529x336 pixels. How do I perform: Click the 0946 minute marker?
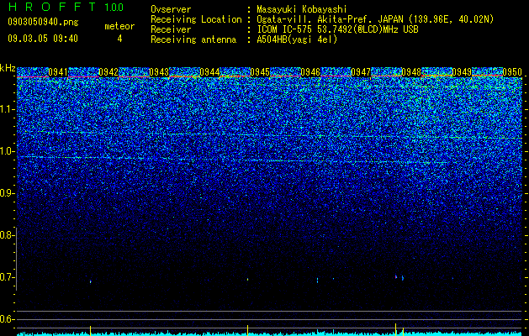tap(310, 72)
